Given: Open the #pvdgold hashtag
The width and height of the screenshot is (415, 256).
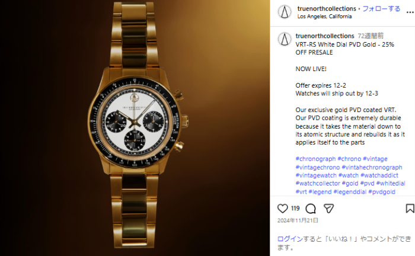Looking at the screenshot, I should click(x=382, y=192).
